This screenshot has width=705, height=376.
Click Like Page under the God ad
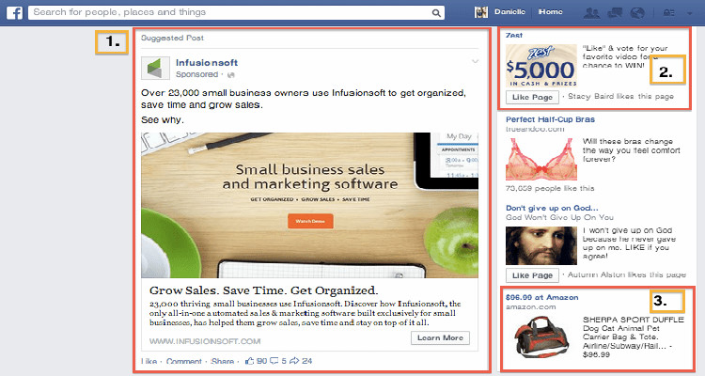pyautogui.click(x=532, y=275)
